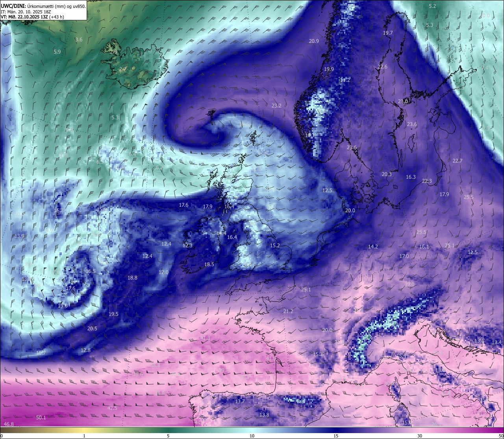
Task: Click the 12.0 value southwest of Ireland
Action: coord(163,272)
